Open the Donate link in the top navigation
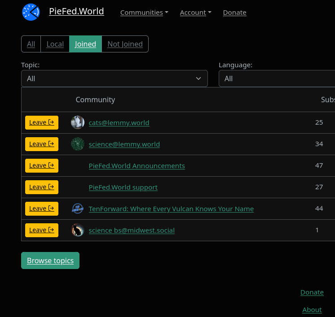335x317 pixels. pyautogui.click(x=234, y=13)
